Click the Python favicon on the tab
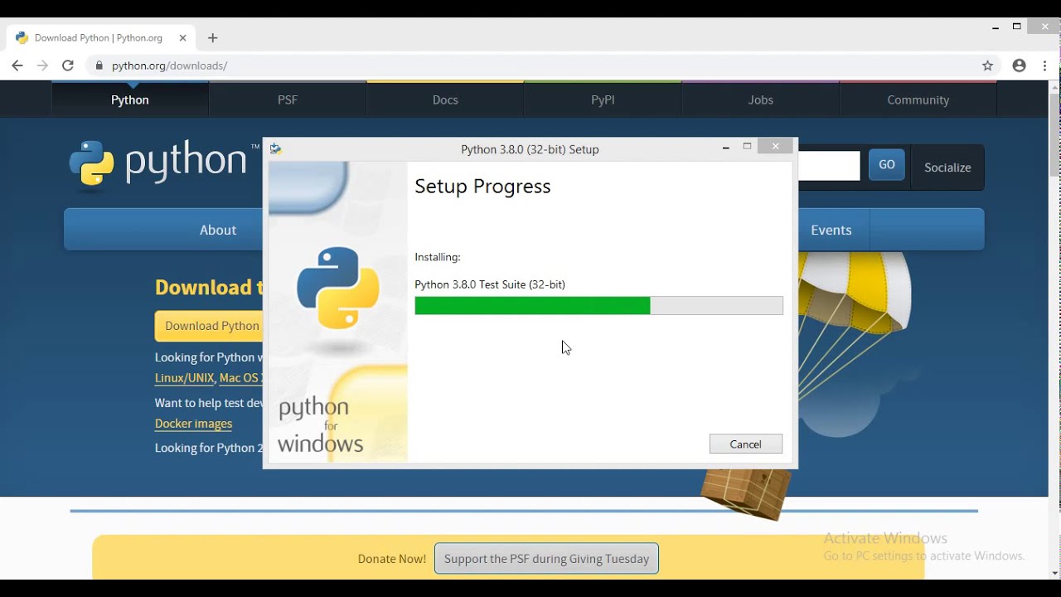 22,37
